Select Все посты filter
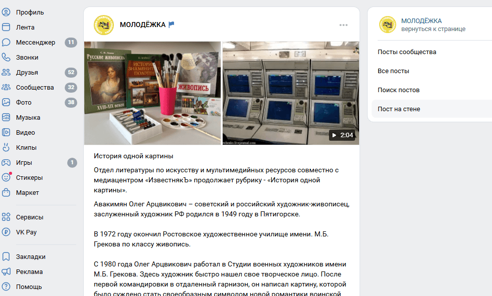The width and height of the screenshot is (492, 296). tap(393, 71)
